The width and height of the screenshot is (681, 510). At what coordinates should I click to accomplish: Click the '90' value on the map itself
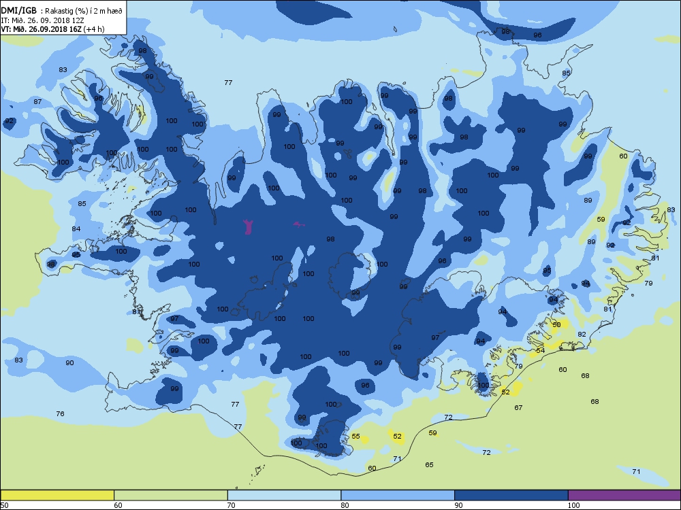69,363
